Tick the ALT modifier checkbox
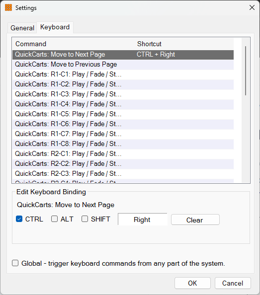Viewport: 260px width, 295px height. tap(54, 219)
